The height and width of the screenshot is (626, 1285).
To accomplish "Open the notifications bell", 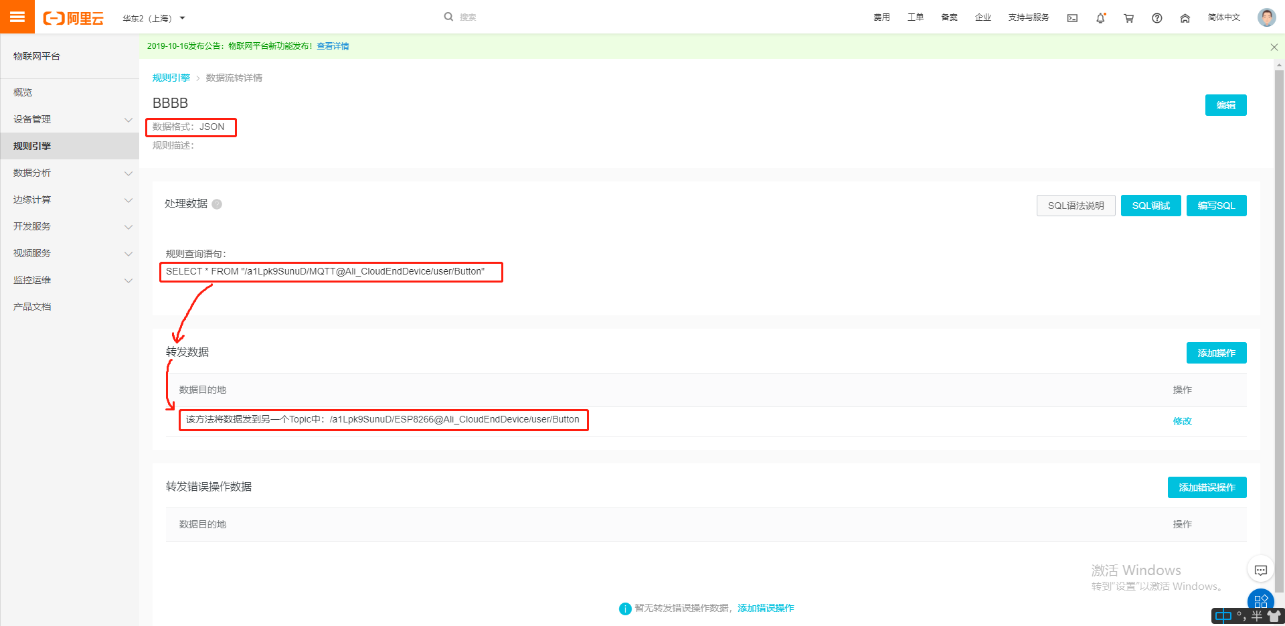I will [1100, 18].
